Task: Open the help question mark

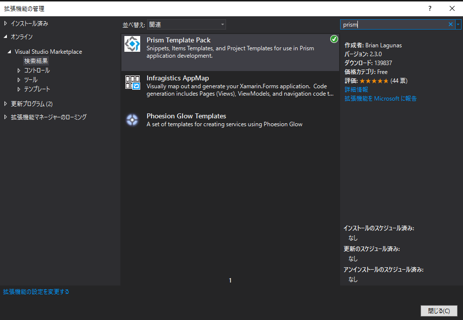Action: pos(430,8)
